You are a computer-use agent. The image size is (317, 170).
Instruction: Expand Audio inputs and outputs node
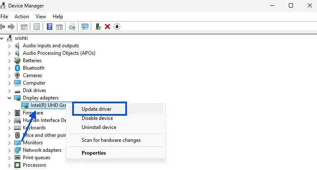[9, 46]
